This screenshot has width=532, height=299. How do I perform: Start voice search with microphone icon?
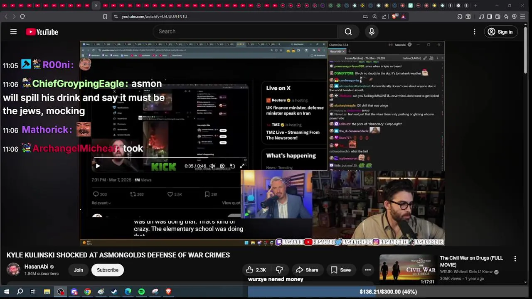[x=372, y=32]
